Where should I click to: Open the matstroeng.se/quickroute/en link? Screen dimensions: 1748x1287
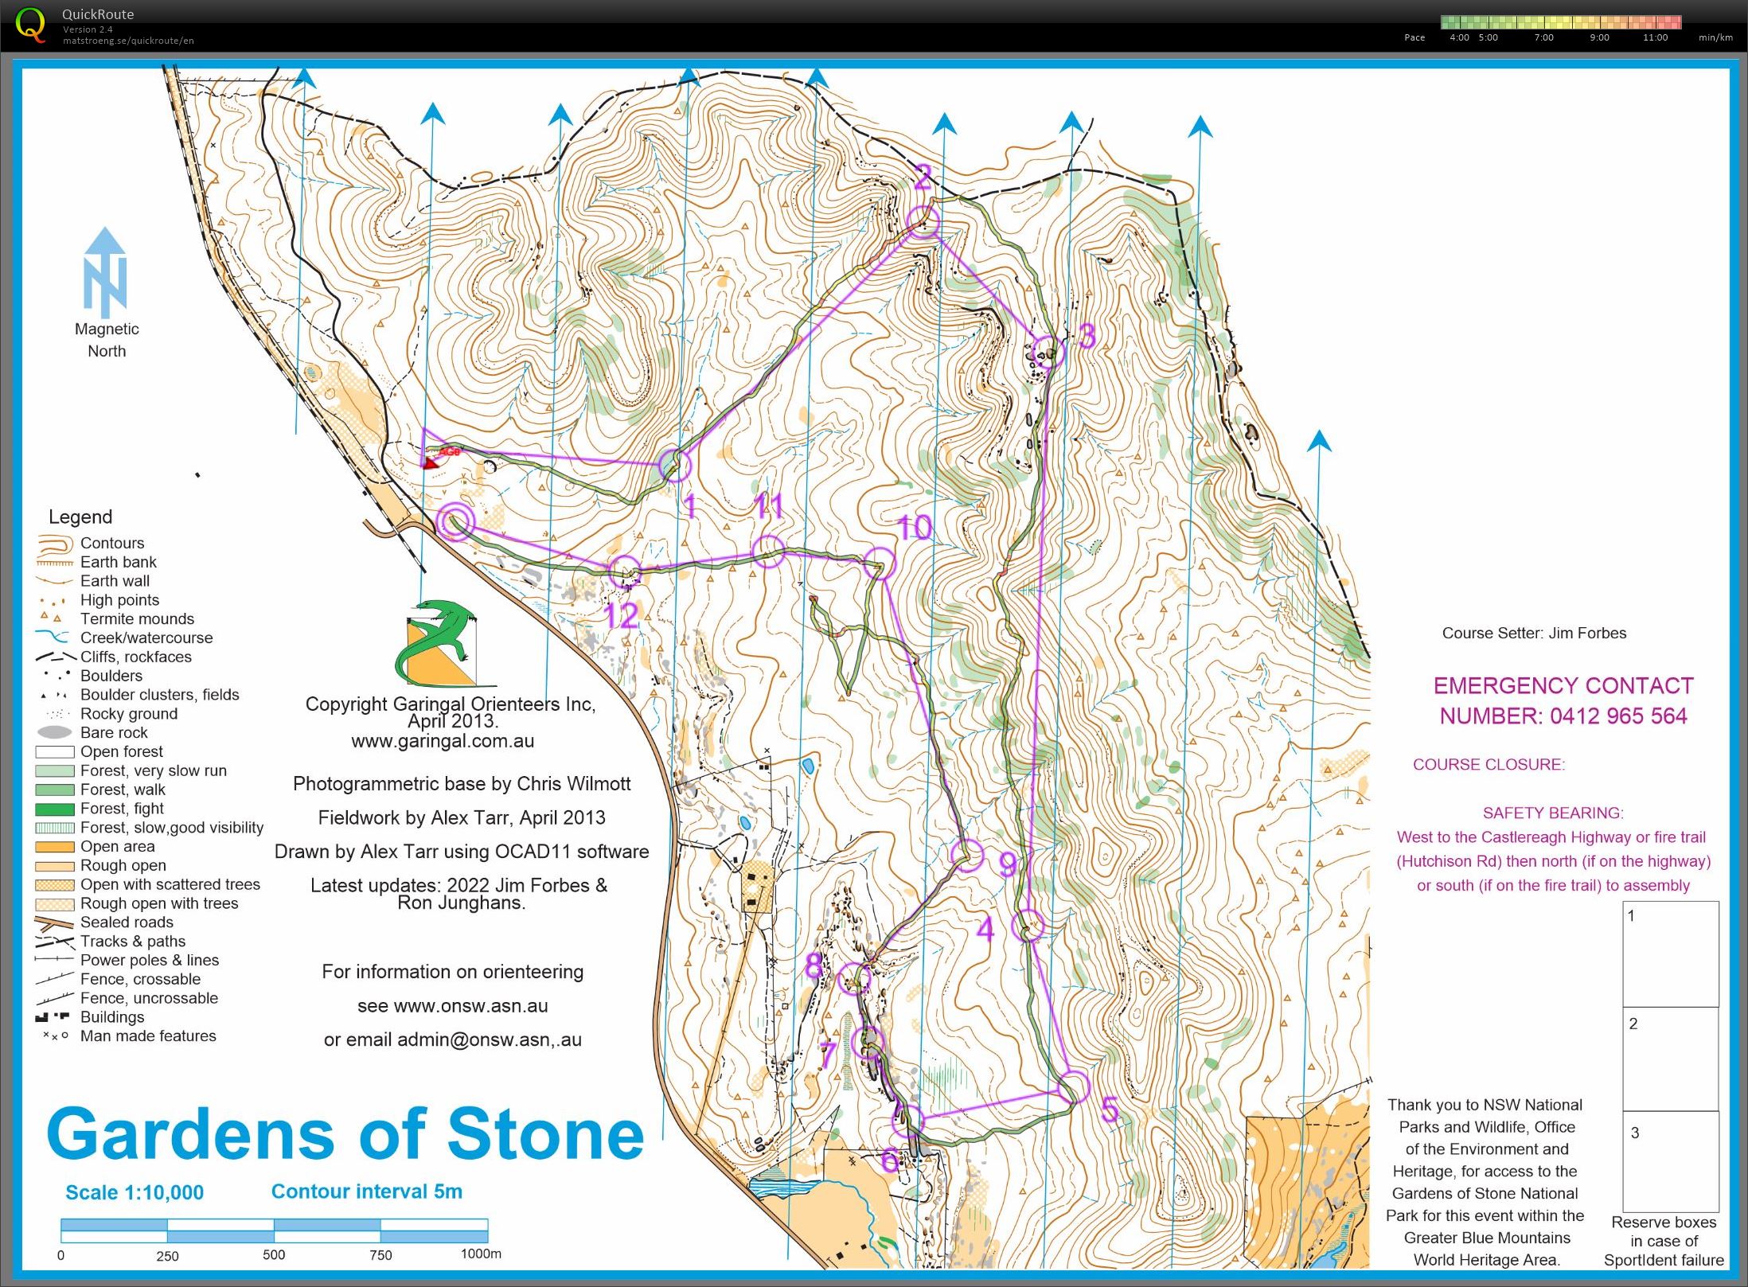pyautogui.click(x=128, y=41)
